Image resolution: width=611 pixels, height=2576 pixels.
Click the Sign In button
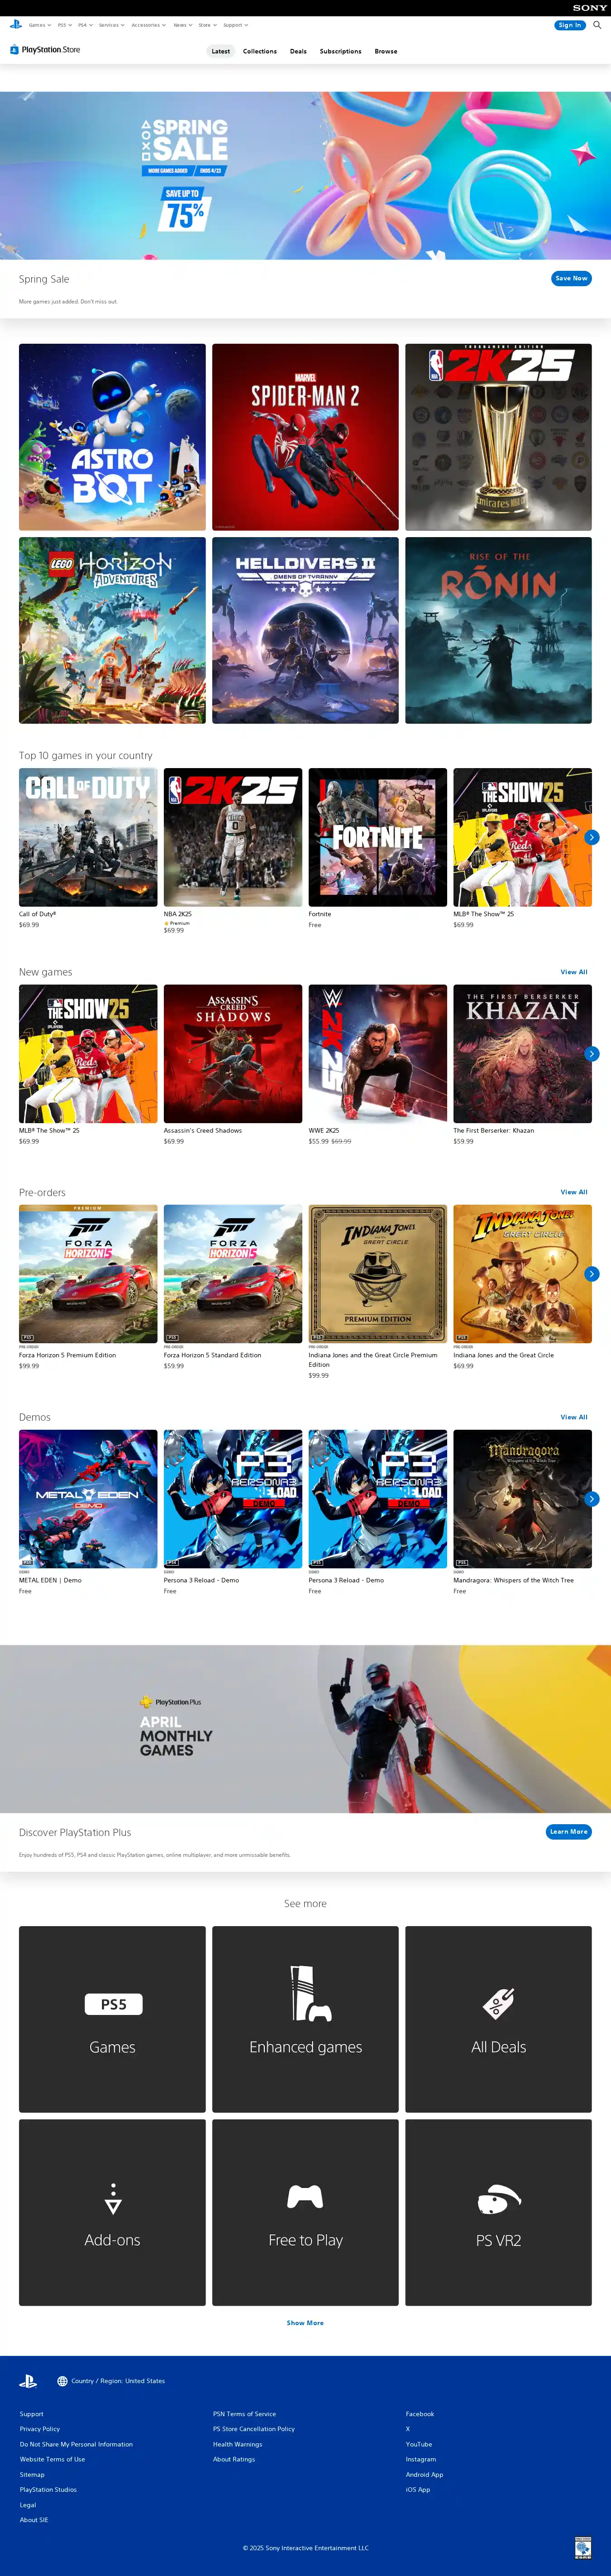click(x=570, y=25)
